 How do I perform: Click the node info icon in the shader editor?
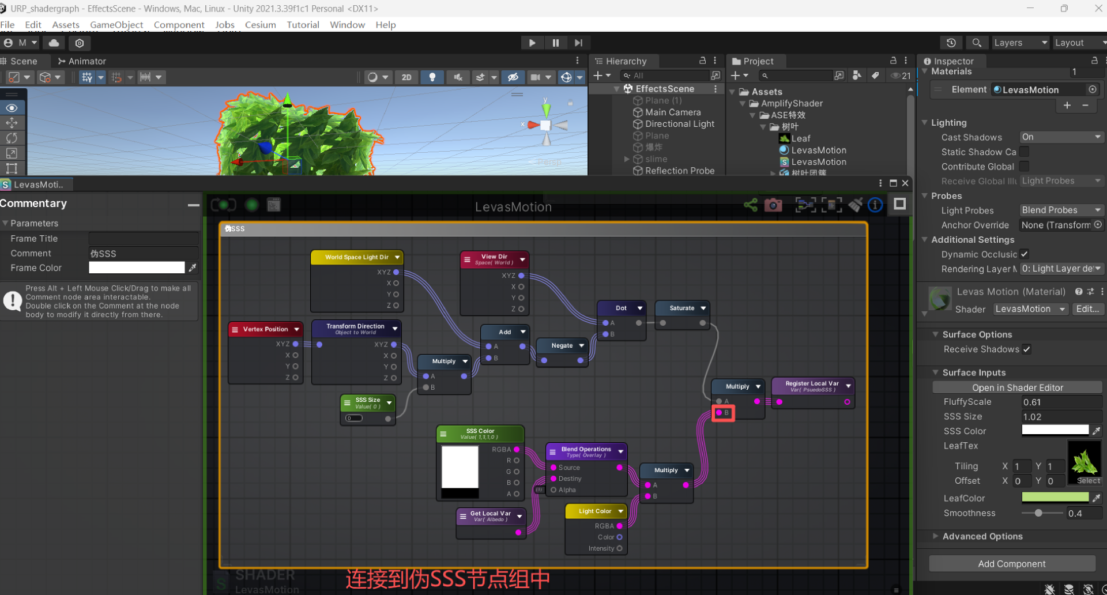875,205
